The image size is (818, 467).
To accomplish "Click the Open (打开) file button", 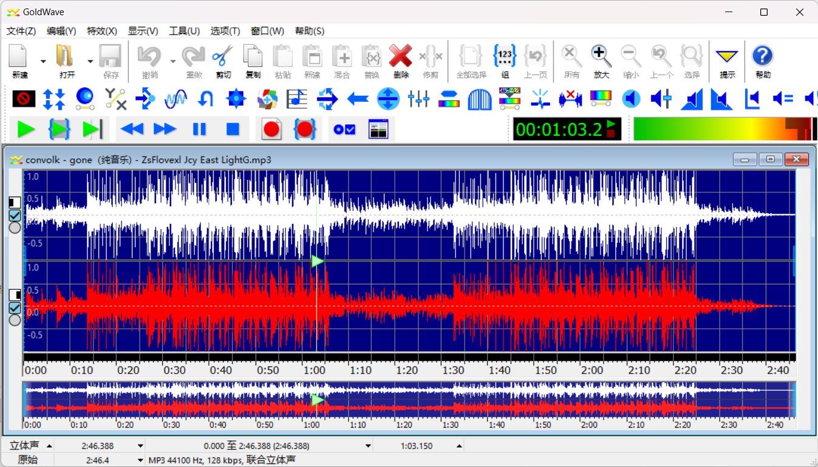I will [67, 61].
